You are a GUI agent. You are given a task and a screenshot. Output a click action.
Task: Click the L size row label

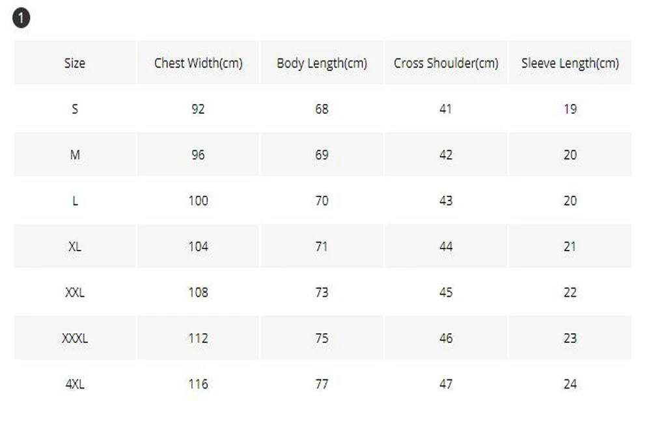point(75,201)
